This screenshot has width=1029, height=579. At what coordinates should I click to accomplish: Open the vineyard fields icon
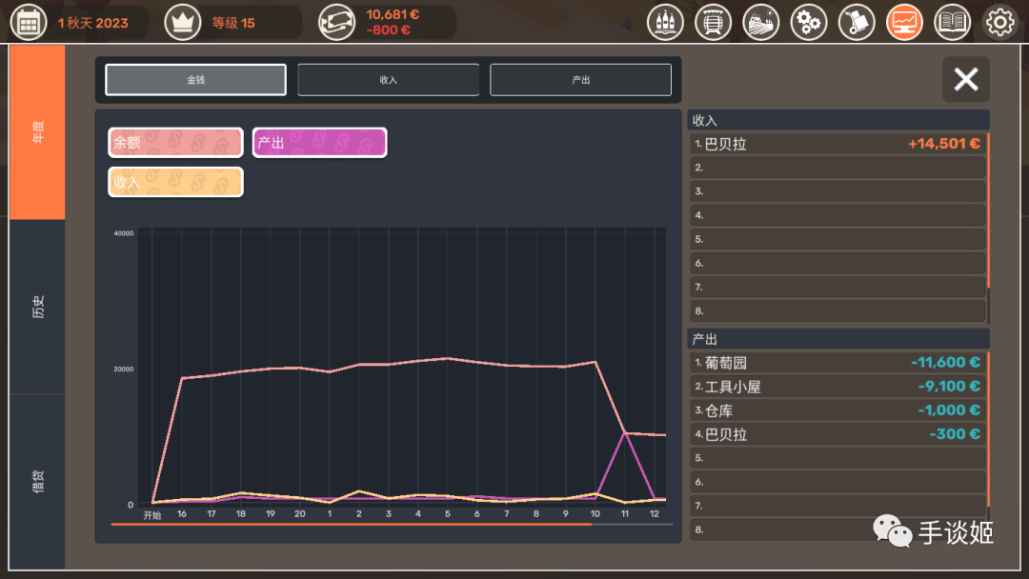(760, 21)
